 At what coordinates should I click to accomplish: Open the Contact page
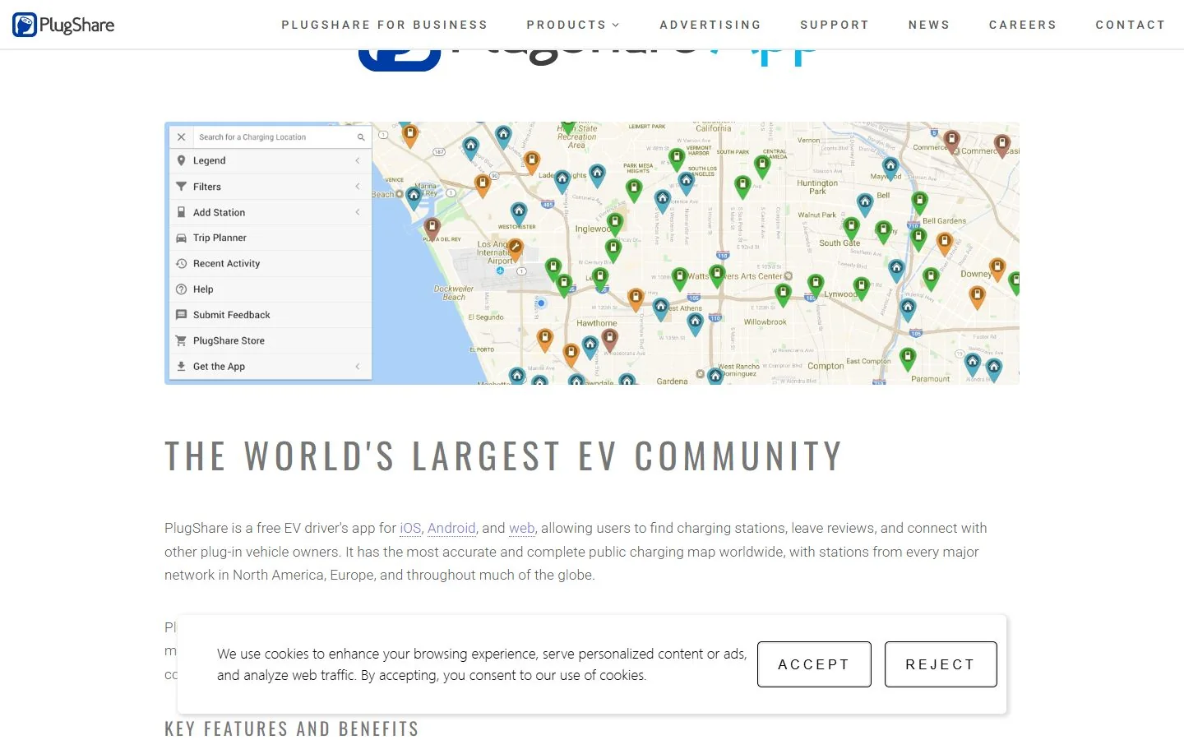pos(1131,25)
